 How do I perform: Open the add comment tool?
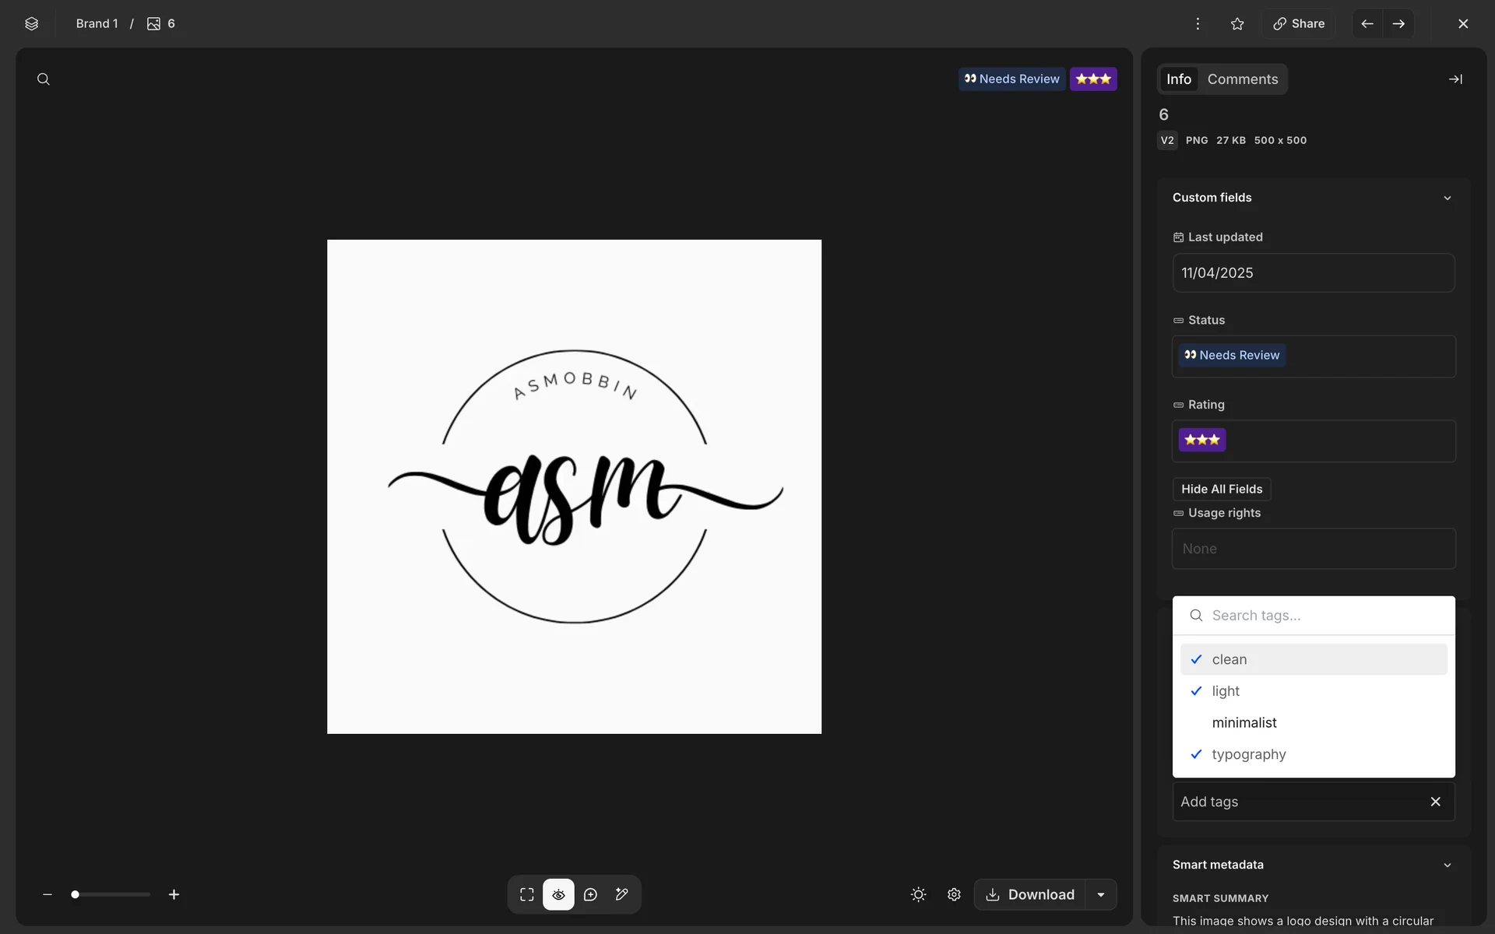tap(590, 894)
